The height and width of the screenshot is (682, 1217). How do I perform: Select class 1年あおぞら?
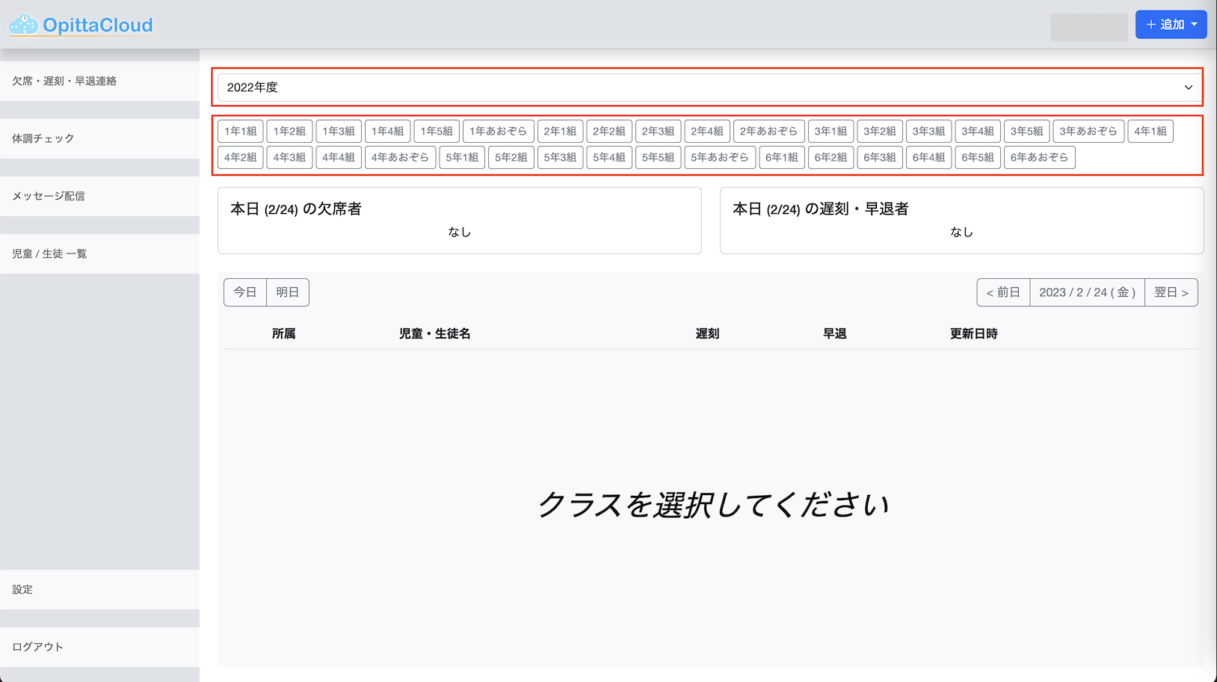499,131
